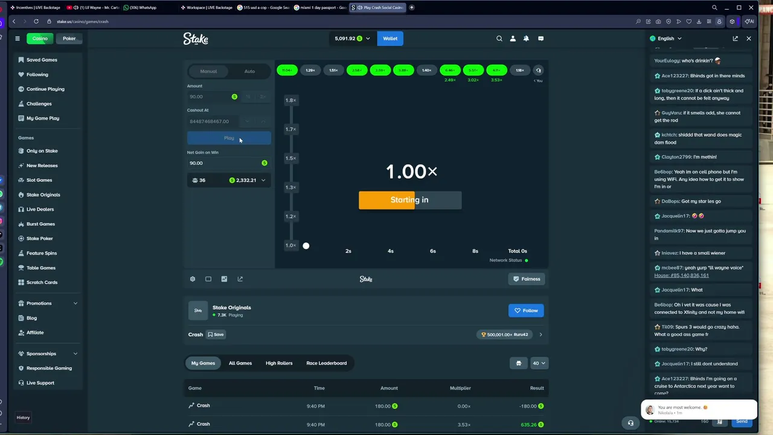Click the Stake Originals thumbnail logo
773x435 pixels.
point(198,311)
